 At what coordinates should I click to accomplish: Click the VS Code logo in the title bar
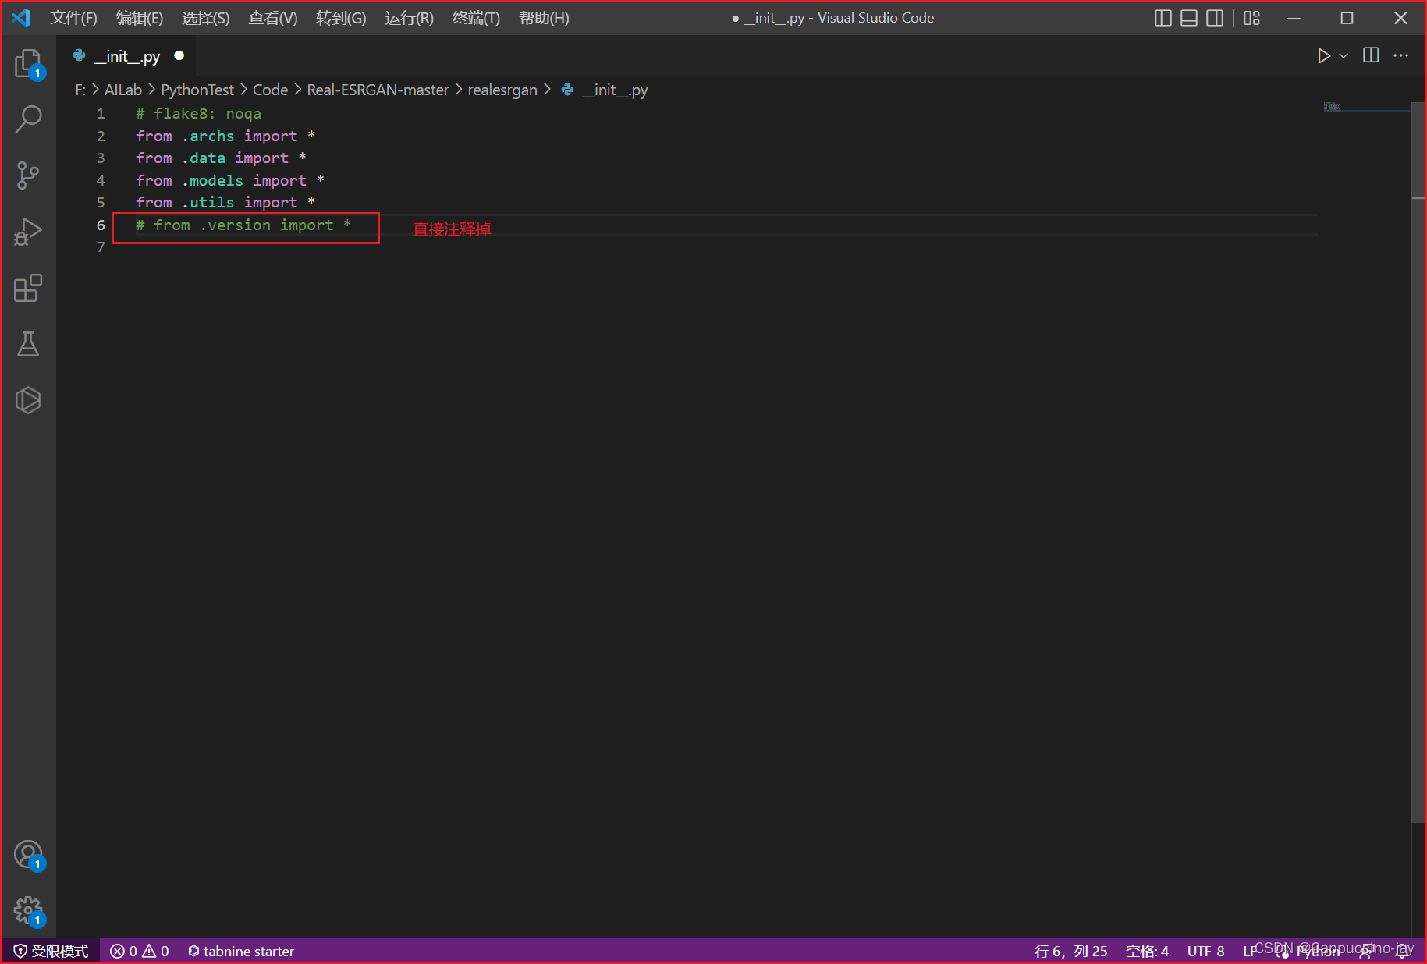click(22, 17)
